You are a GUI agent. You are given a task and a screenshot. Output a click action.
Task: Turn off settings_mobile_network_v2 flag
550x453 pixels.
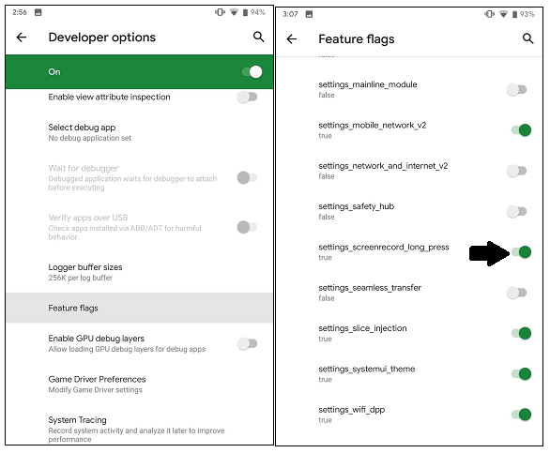click(521, 130)
